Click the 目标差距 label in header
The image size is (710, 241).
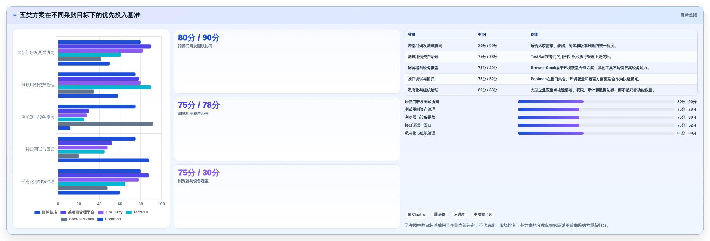pos(688,15)
